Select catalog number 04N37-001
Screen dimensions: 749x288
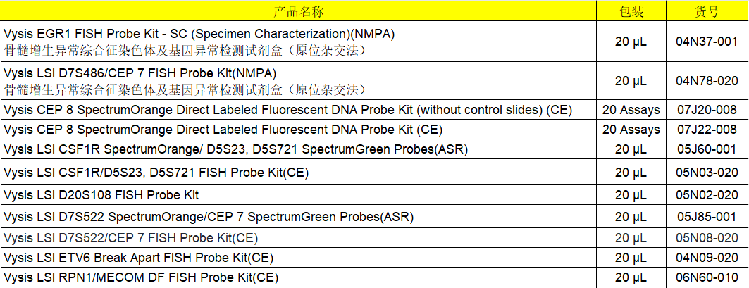pos(707,42)
